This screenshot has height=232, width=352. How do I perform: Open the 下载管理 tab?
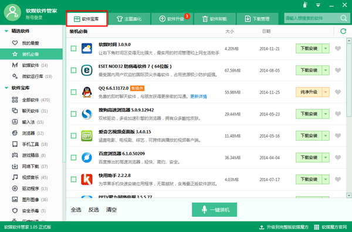pyautogui.click(x=258, y=19)
